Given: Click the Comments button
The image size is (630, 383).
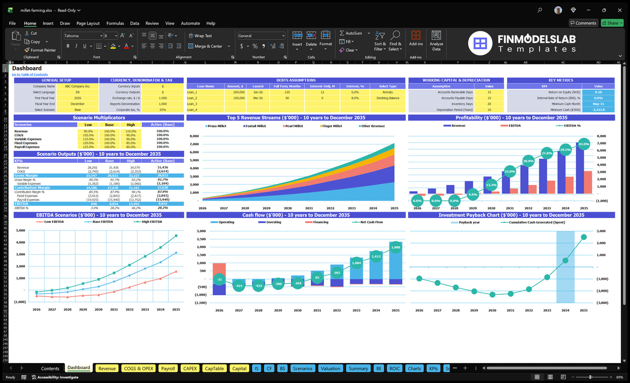Looking at the screenshot, I should click(x=583, y=23).
